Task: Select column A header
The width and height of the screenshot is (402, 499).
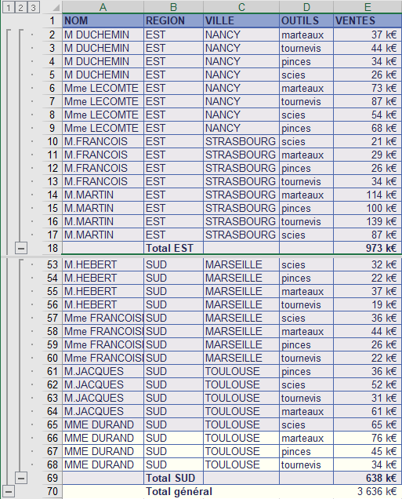Action: click(103, 7)
